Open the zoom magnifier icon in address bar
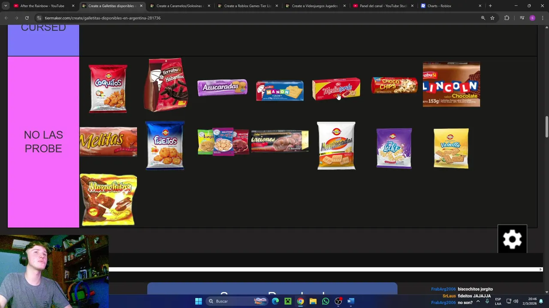 point(483,18)
